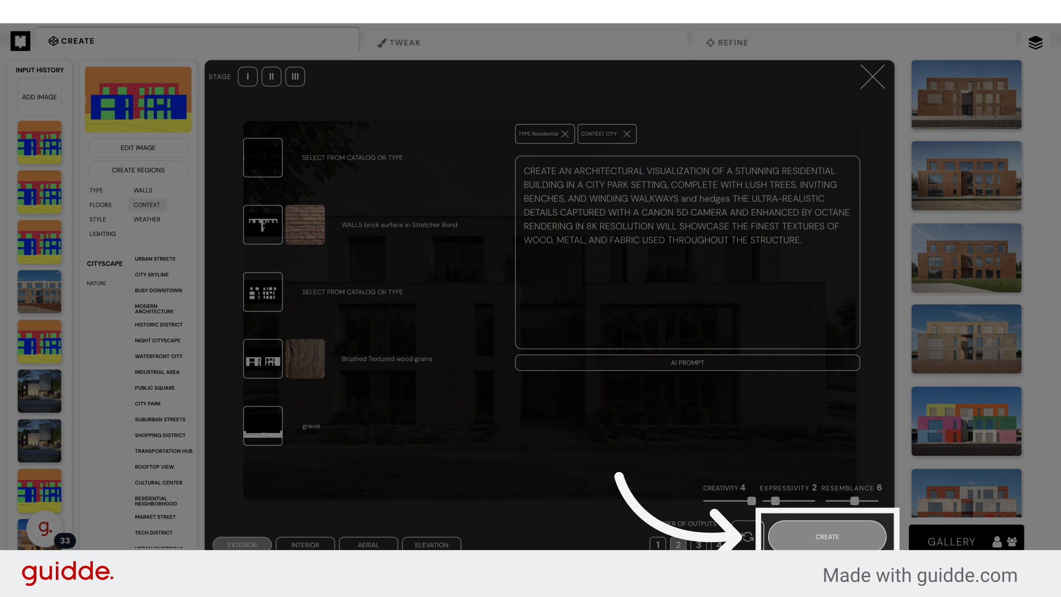Select the first input history thumbnail
This screenshot has width=1061, height=597.
(39, 143)
